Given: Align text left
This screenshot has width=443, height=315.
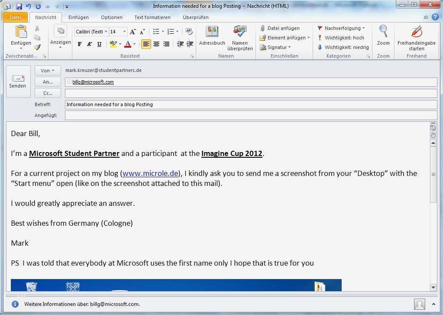Looking at the screenshot, I should [x=146, y=44].
